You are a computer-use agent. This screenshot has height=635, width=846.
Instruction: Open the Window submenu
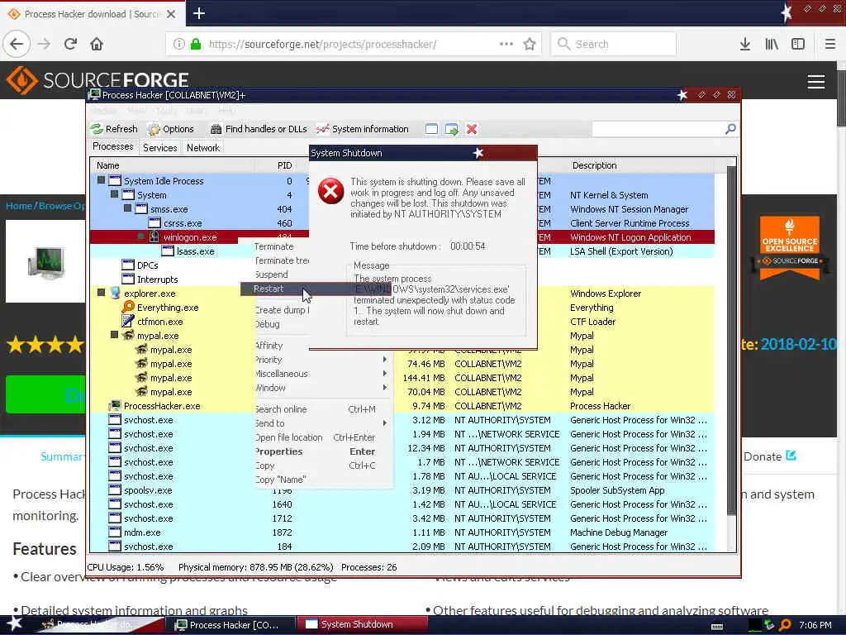(x=316, y=388)
